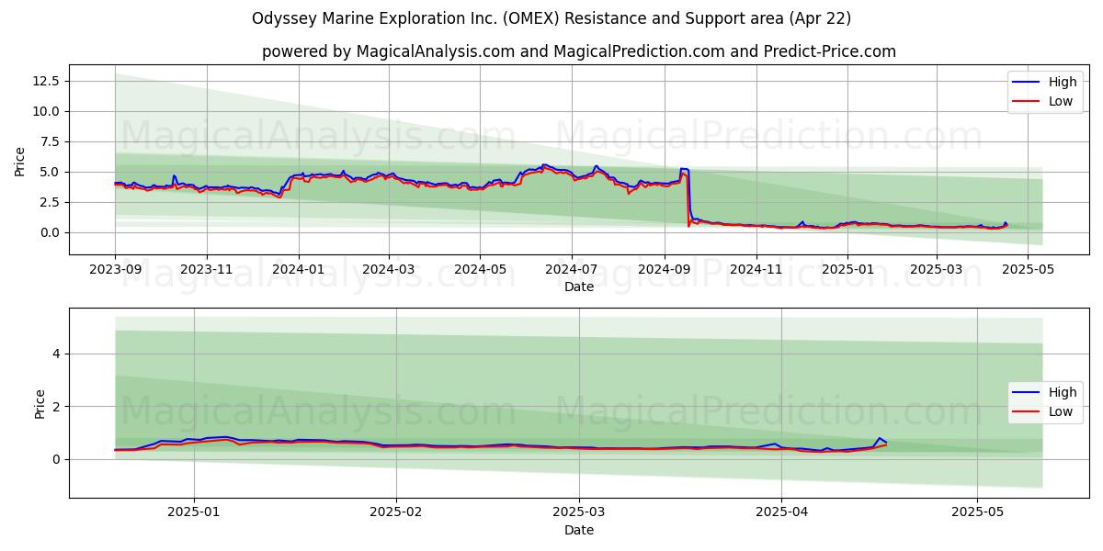Click the '10.0' y-axis tick label

click(x=46, y=111)
